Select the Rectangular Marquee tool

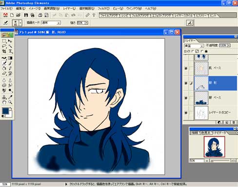pyautogui.click(x=4, y=41)
